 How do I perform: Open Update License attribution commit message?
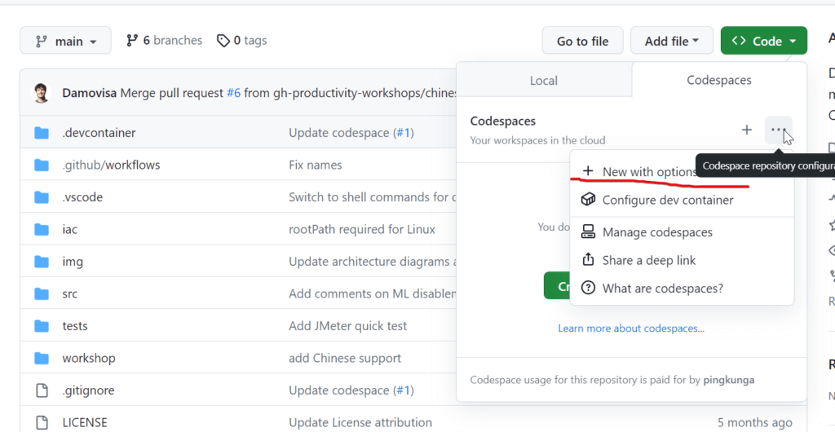(x=360, y=422)
